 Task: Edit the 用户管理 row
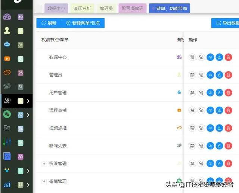(219, 93)
